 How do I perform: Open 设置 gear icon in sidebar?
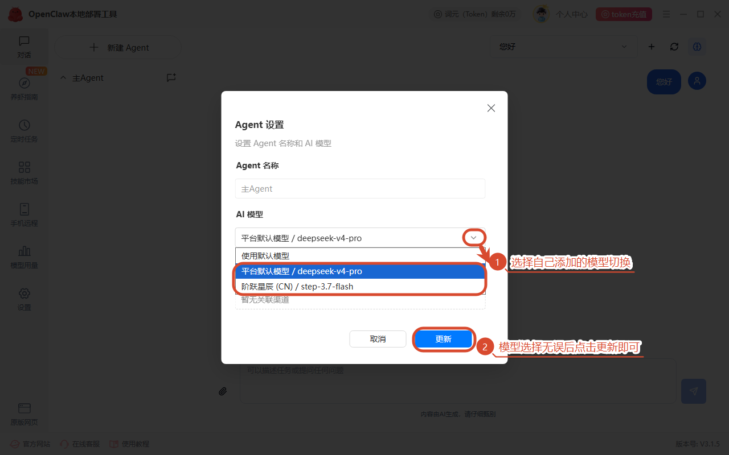(24, 293)
